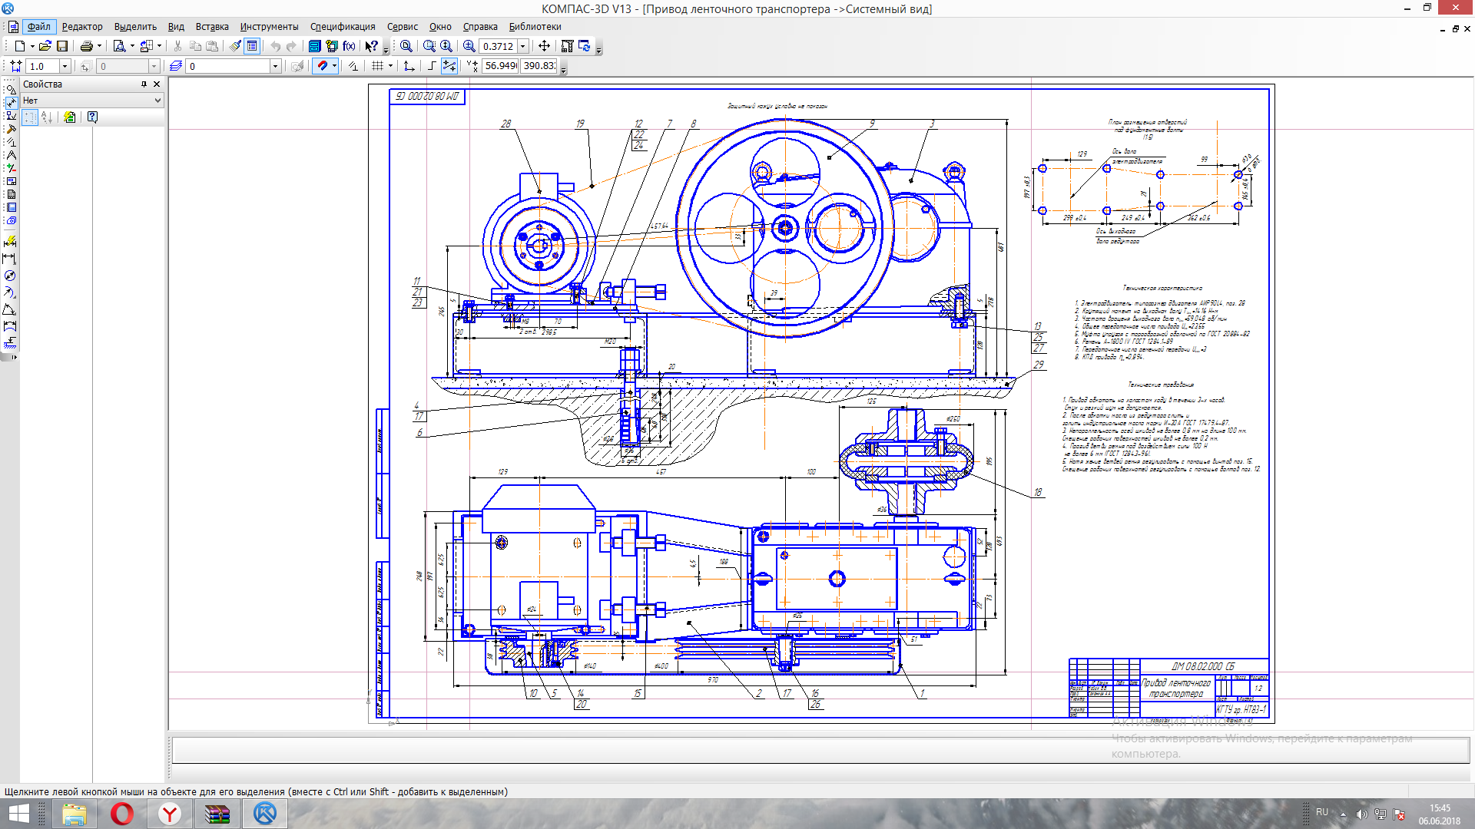
Task: Click the Y coordinate input field
Action: 539,66
